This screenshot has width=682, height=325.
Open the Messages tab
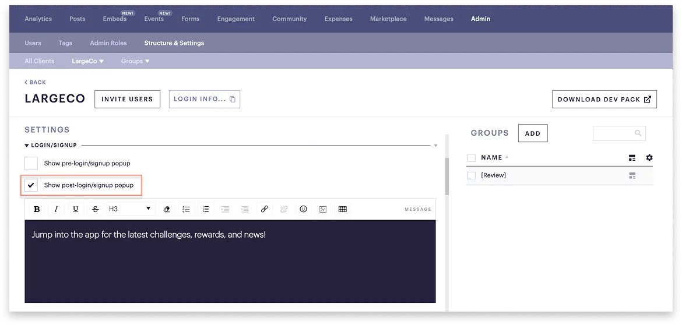(x=439, y=19)
